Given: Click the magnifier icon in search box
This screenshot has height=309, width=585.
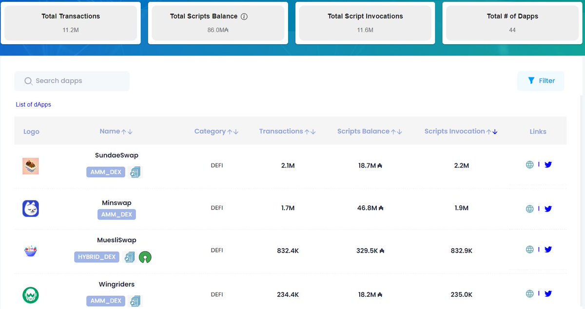Looking at the screenshot, I should pyautogui.click(x=28, y=81).
